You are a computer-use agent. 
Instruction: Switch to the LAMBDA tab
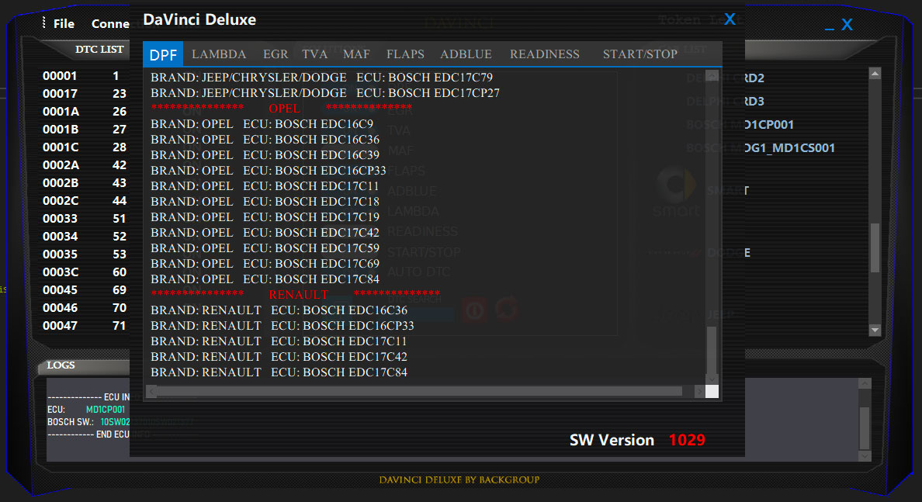[x=219, y=54]
